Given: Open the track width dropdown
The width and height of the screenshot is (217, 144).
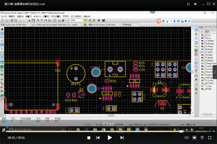Looking at the screenshot, I should click(30, 24).
